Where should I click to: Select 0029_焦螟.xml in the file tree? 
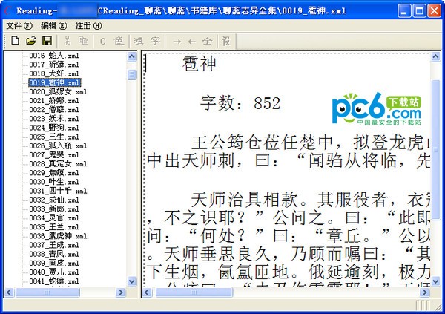tap(54, 173)
